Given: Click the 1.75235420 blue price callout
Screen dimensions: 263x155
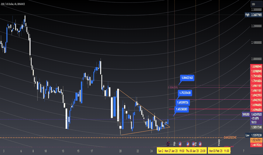Looking at the screenshot, I should (x=185, y=93).
